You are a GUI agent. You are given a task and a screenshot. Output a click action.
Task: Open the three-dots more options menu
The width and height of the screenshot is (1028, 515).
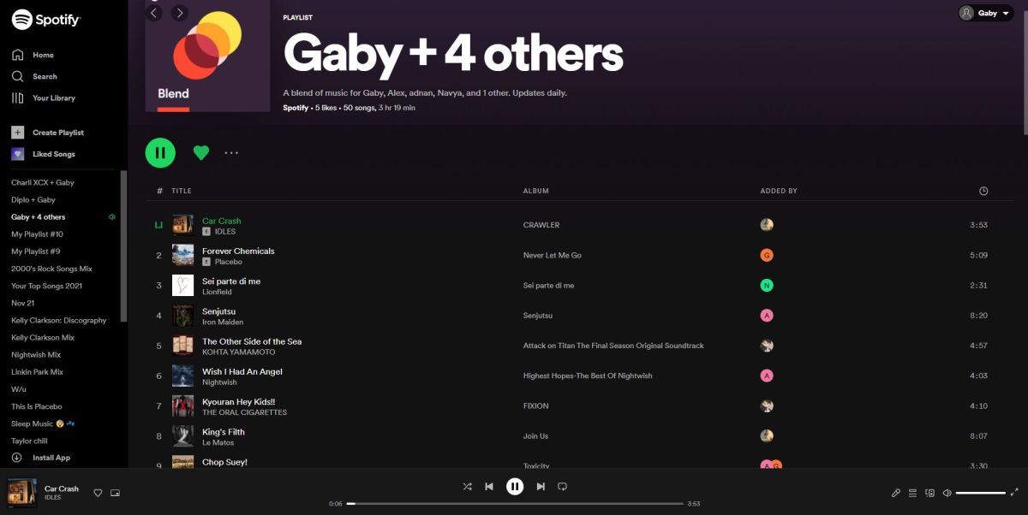coord(231,153)
